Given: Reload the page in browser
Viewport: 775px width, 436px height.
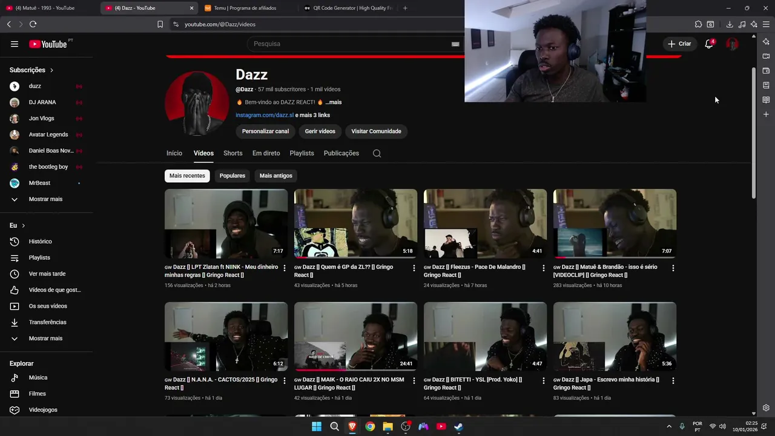Looking at the screenshot, I should pyautogui.click(x=33, y=24).
